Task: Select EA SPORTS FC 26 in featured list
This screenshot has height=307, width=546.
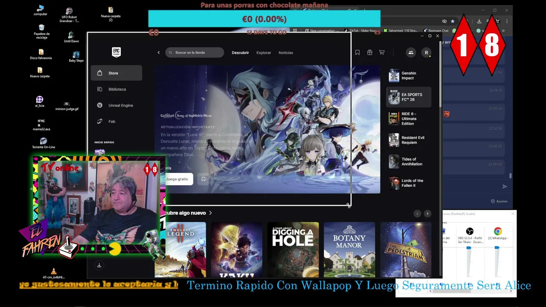Action: 409,97
